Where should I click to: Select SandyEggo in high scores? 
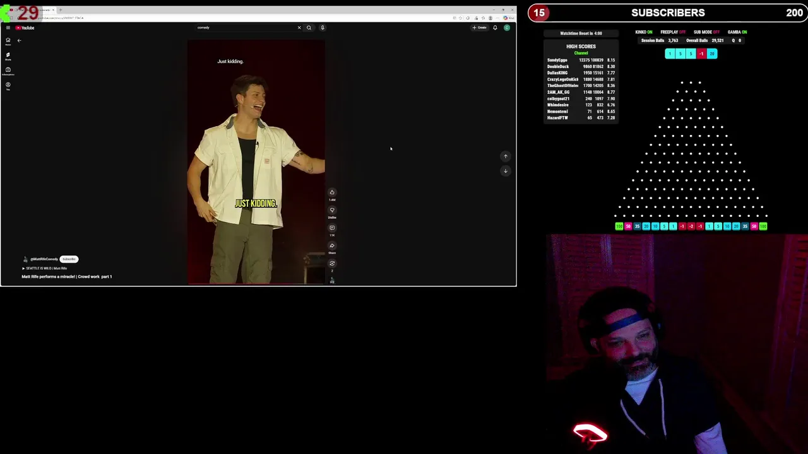581,60
